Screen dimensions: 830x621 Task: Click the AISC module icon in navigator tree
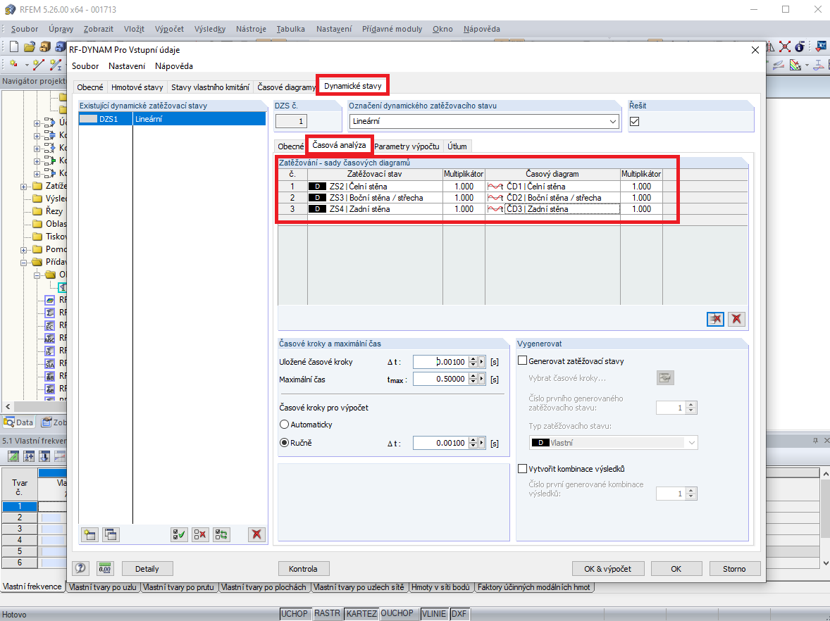(x=50, y=338)
